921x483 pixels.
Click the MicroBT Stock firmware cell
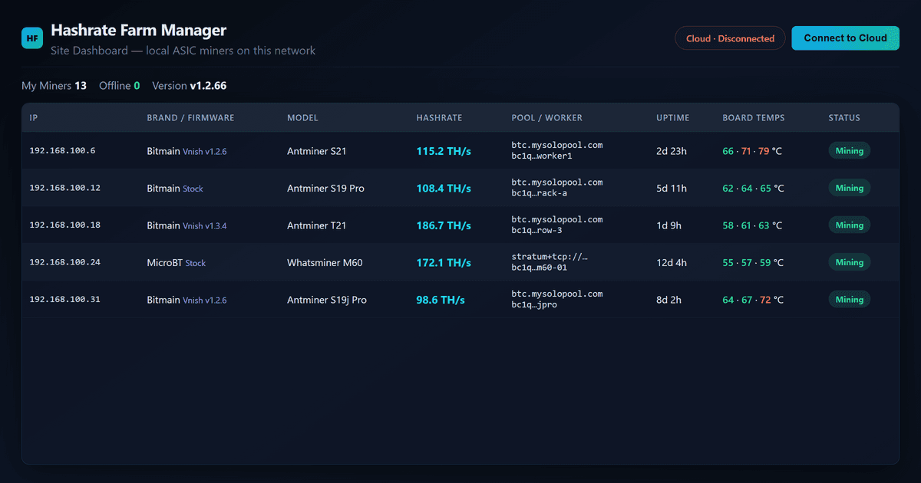coord(177,262)
